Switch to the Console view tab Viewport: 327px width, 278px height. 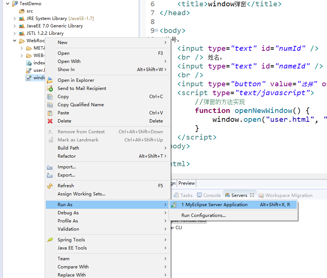[x=208, y=195]
